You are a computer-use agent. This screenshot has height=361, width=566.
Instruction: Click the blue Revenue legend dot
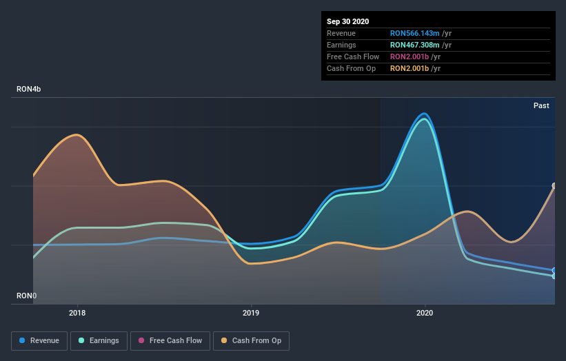pos(22,340)
